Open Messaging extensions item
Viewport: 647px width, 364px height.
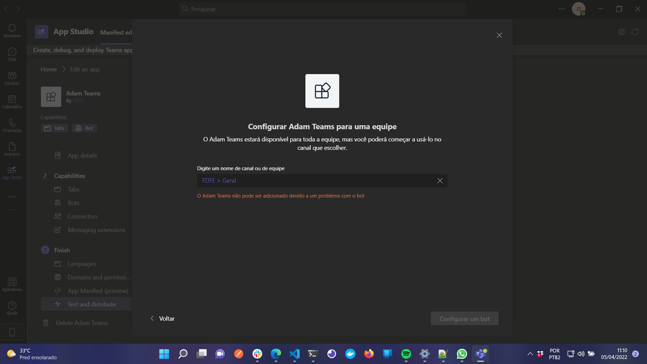(x=96, y=230)
